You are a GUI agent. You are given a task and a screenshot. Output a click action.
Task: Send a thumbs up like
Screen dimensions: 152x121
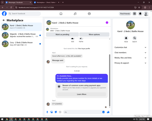click(x=108, y=112)
